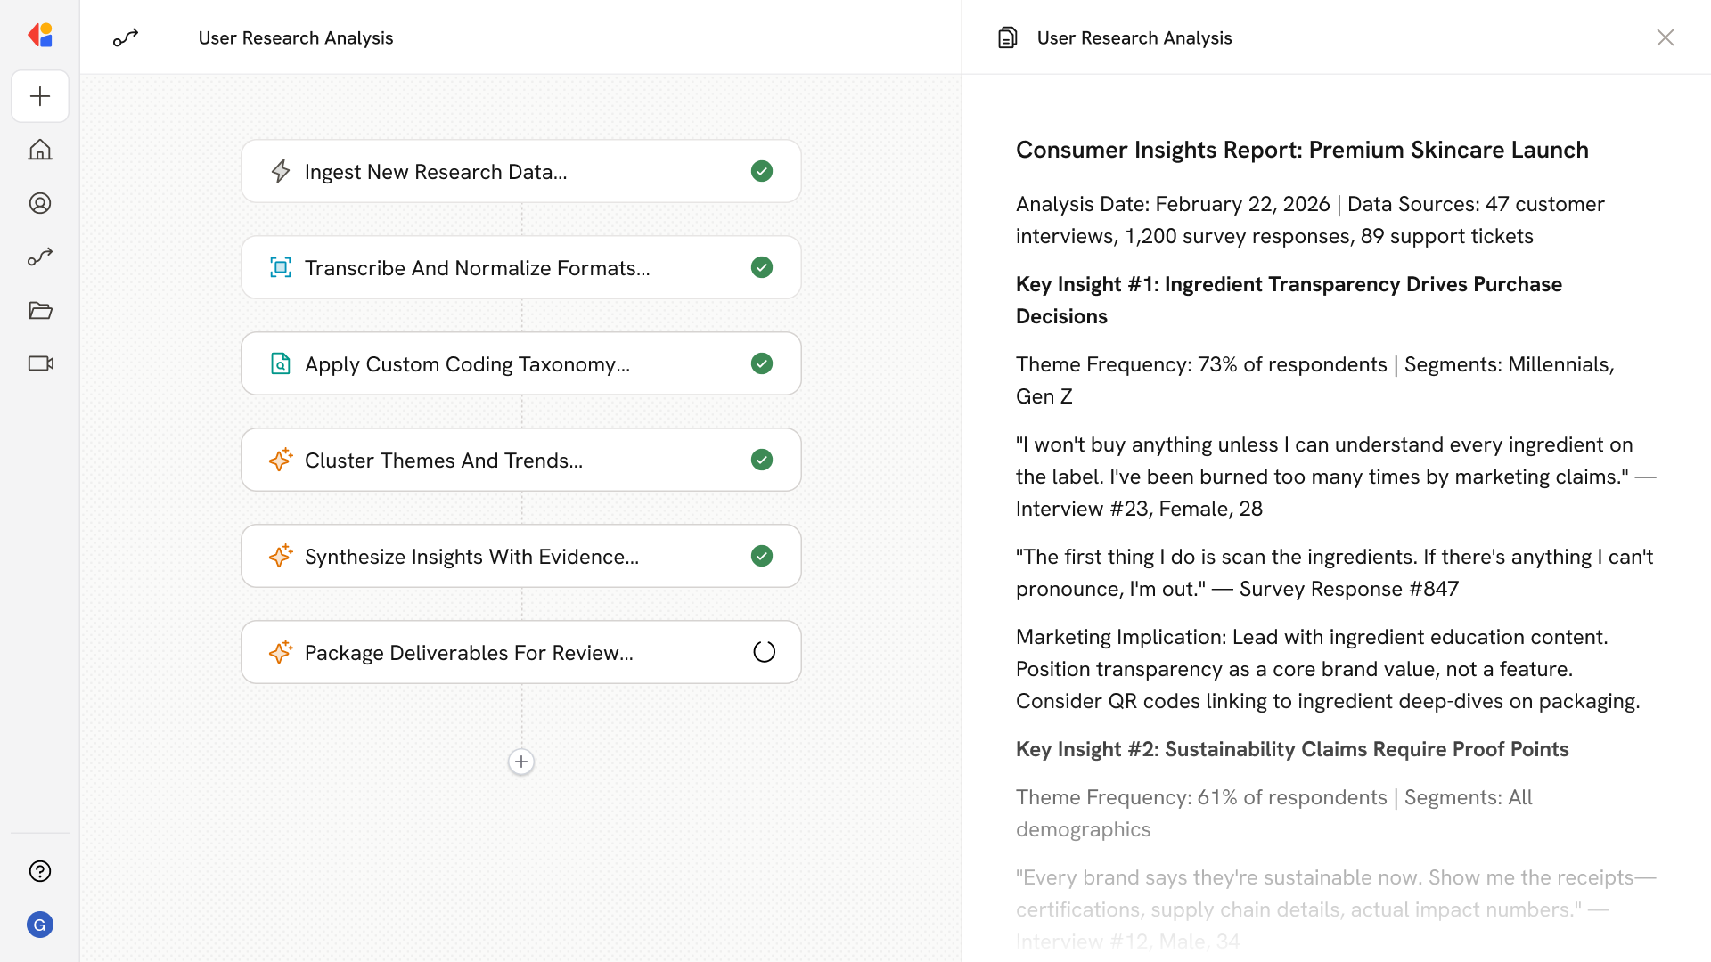Click the document icon in report panel header
The width and height of the screenshot is (1711, 962).
(1007, 37)
